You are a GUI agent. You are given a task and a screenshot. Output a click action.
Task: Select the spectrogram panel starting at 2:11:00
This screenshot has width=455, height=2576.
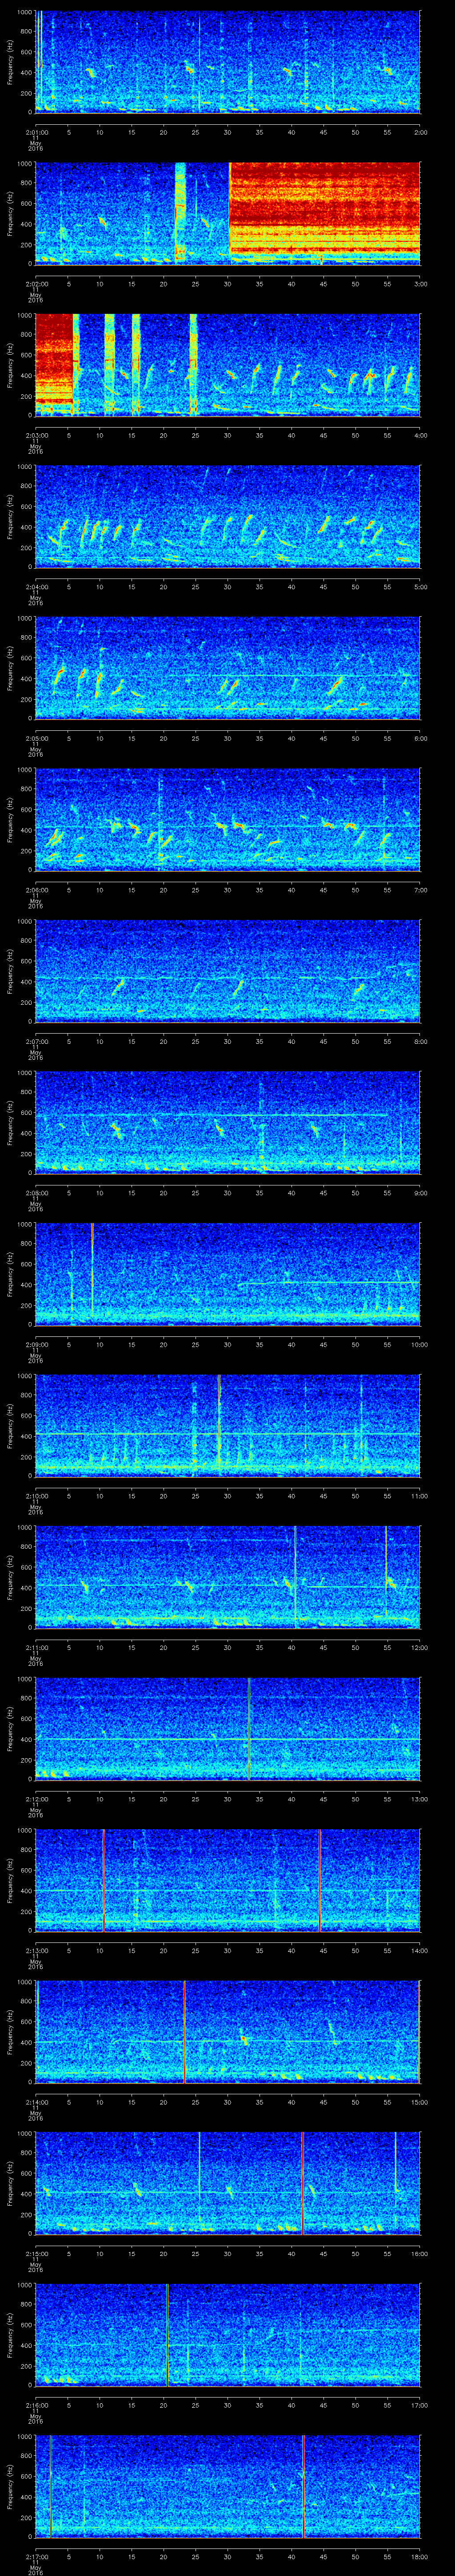click(x=228, y=1577)
